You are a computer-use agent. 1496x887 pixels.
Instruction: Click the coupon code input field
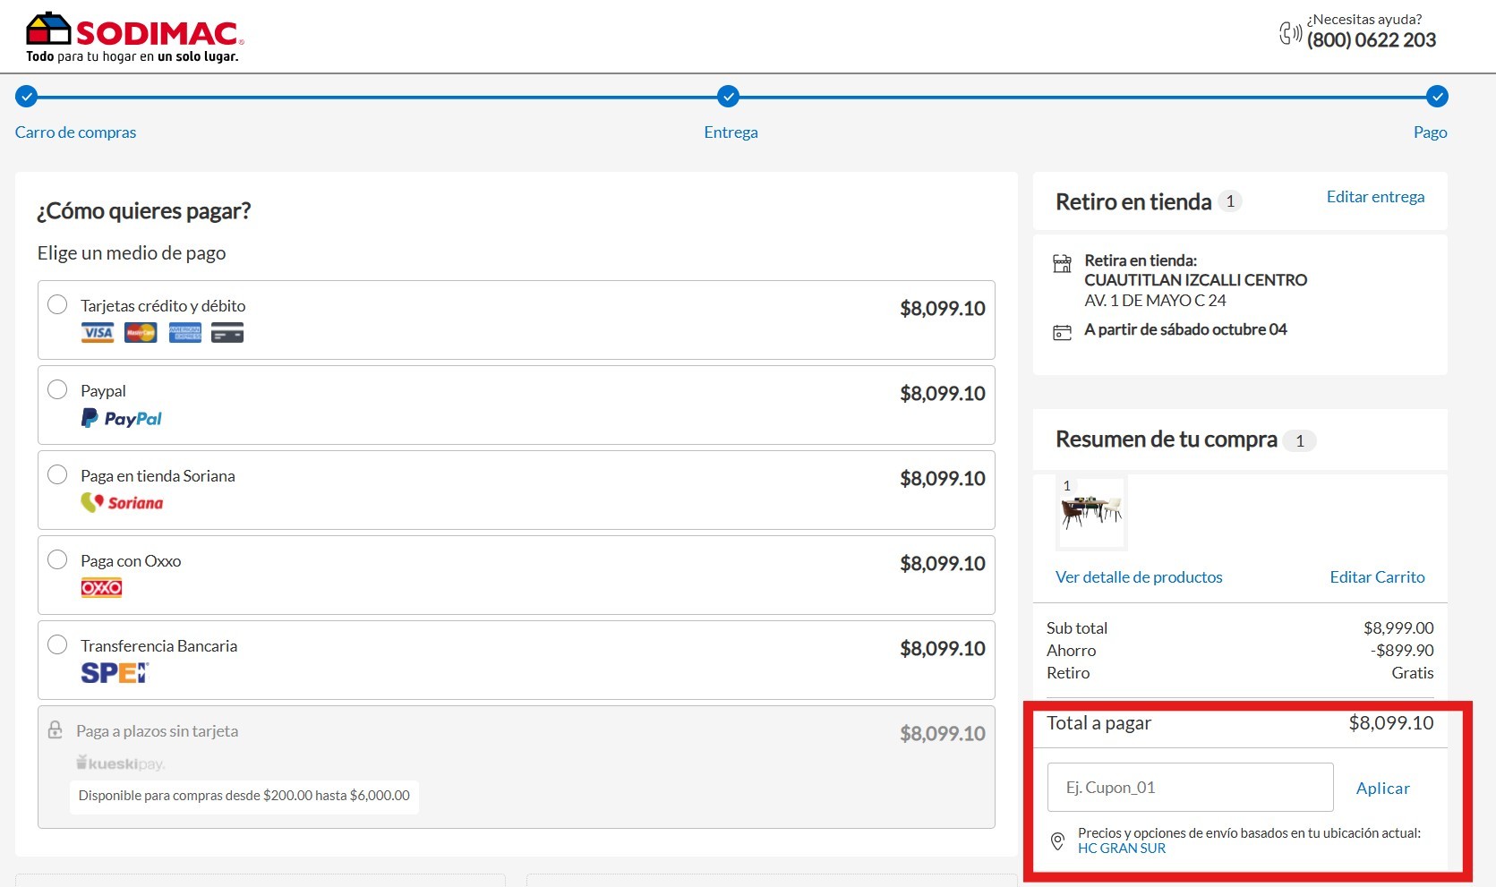pyautogui.click(x=1190, y=788)
